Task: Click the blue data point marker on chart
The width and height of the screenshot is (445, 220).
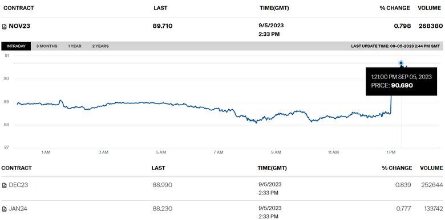Action: 401,63
